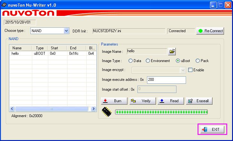Click the green burn progress bar
The height and width of the screenshot is (141, 233).
pos(161,112)
